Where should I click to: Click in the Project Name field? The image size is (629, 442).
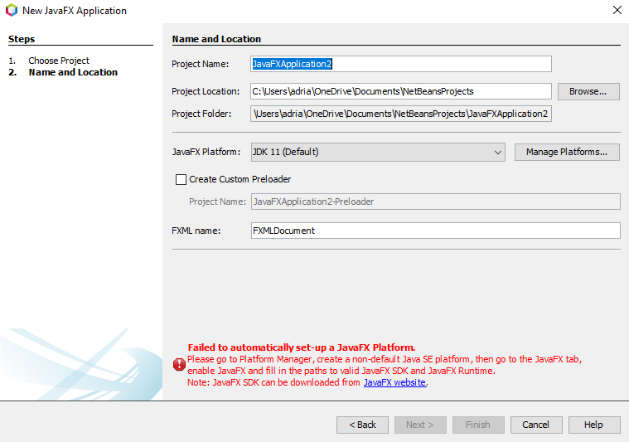pos(401,64)
